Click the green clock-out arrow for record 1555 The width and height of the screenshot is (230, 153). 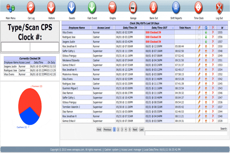pos(206,32)
